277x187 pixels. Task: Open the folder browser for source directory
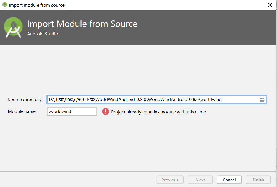[262, 100]
